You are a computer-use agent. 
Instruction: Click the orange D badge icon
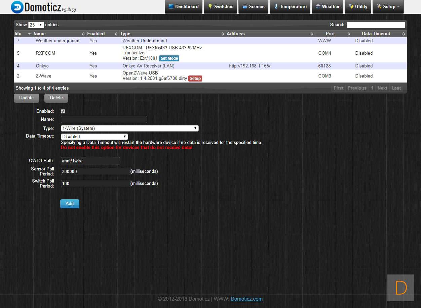pos(400,288)
